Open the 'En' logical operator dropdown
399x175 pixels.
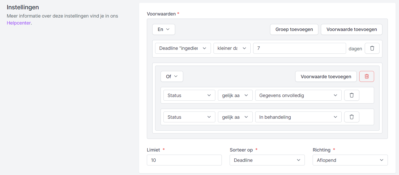[x=163, y=29]
